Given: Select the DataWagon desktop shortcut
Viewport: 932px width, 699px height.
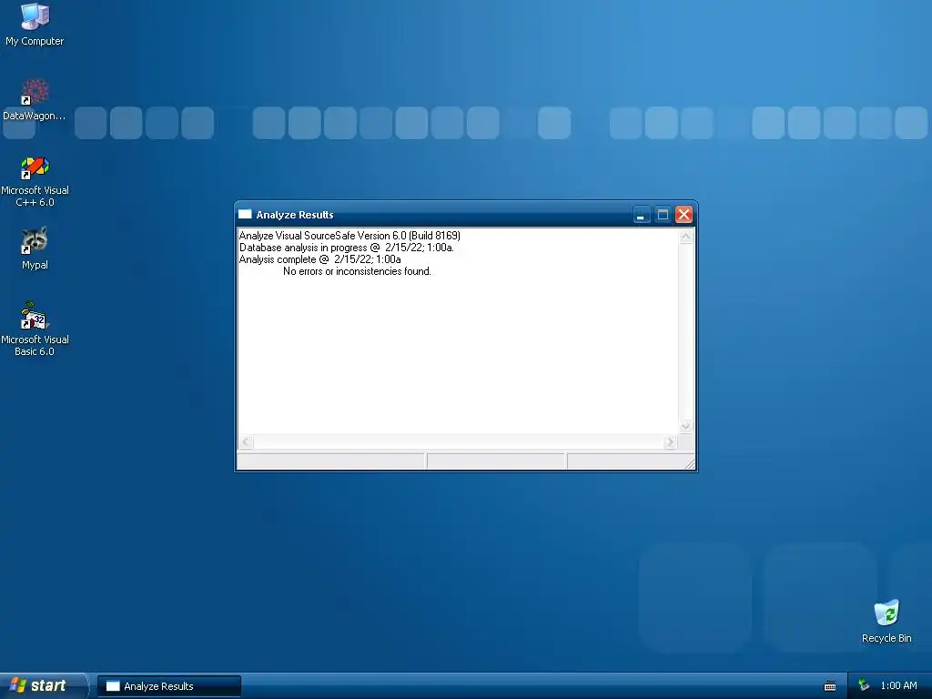Looking at the screenshot, I should pyautogui.click(x=35, y=100).
